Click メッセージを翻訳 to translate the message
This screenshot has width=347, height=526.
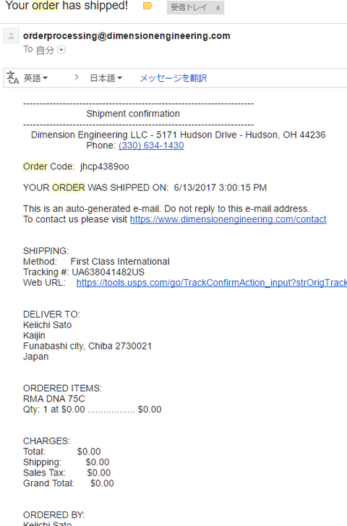tap(173, 78)
